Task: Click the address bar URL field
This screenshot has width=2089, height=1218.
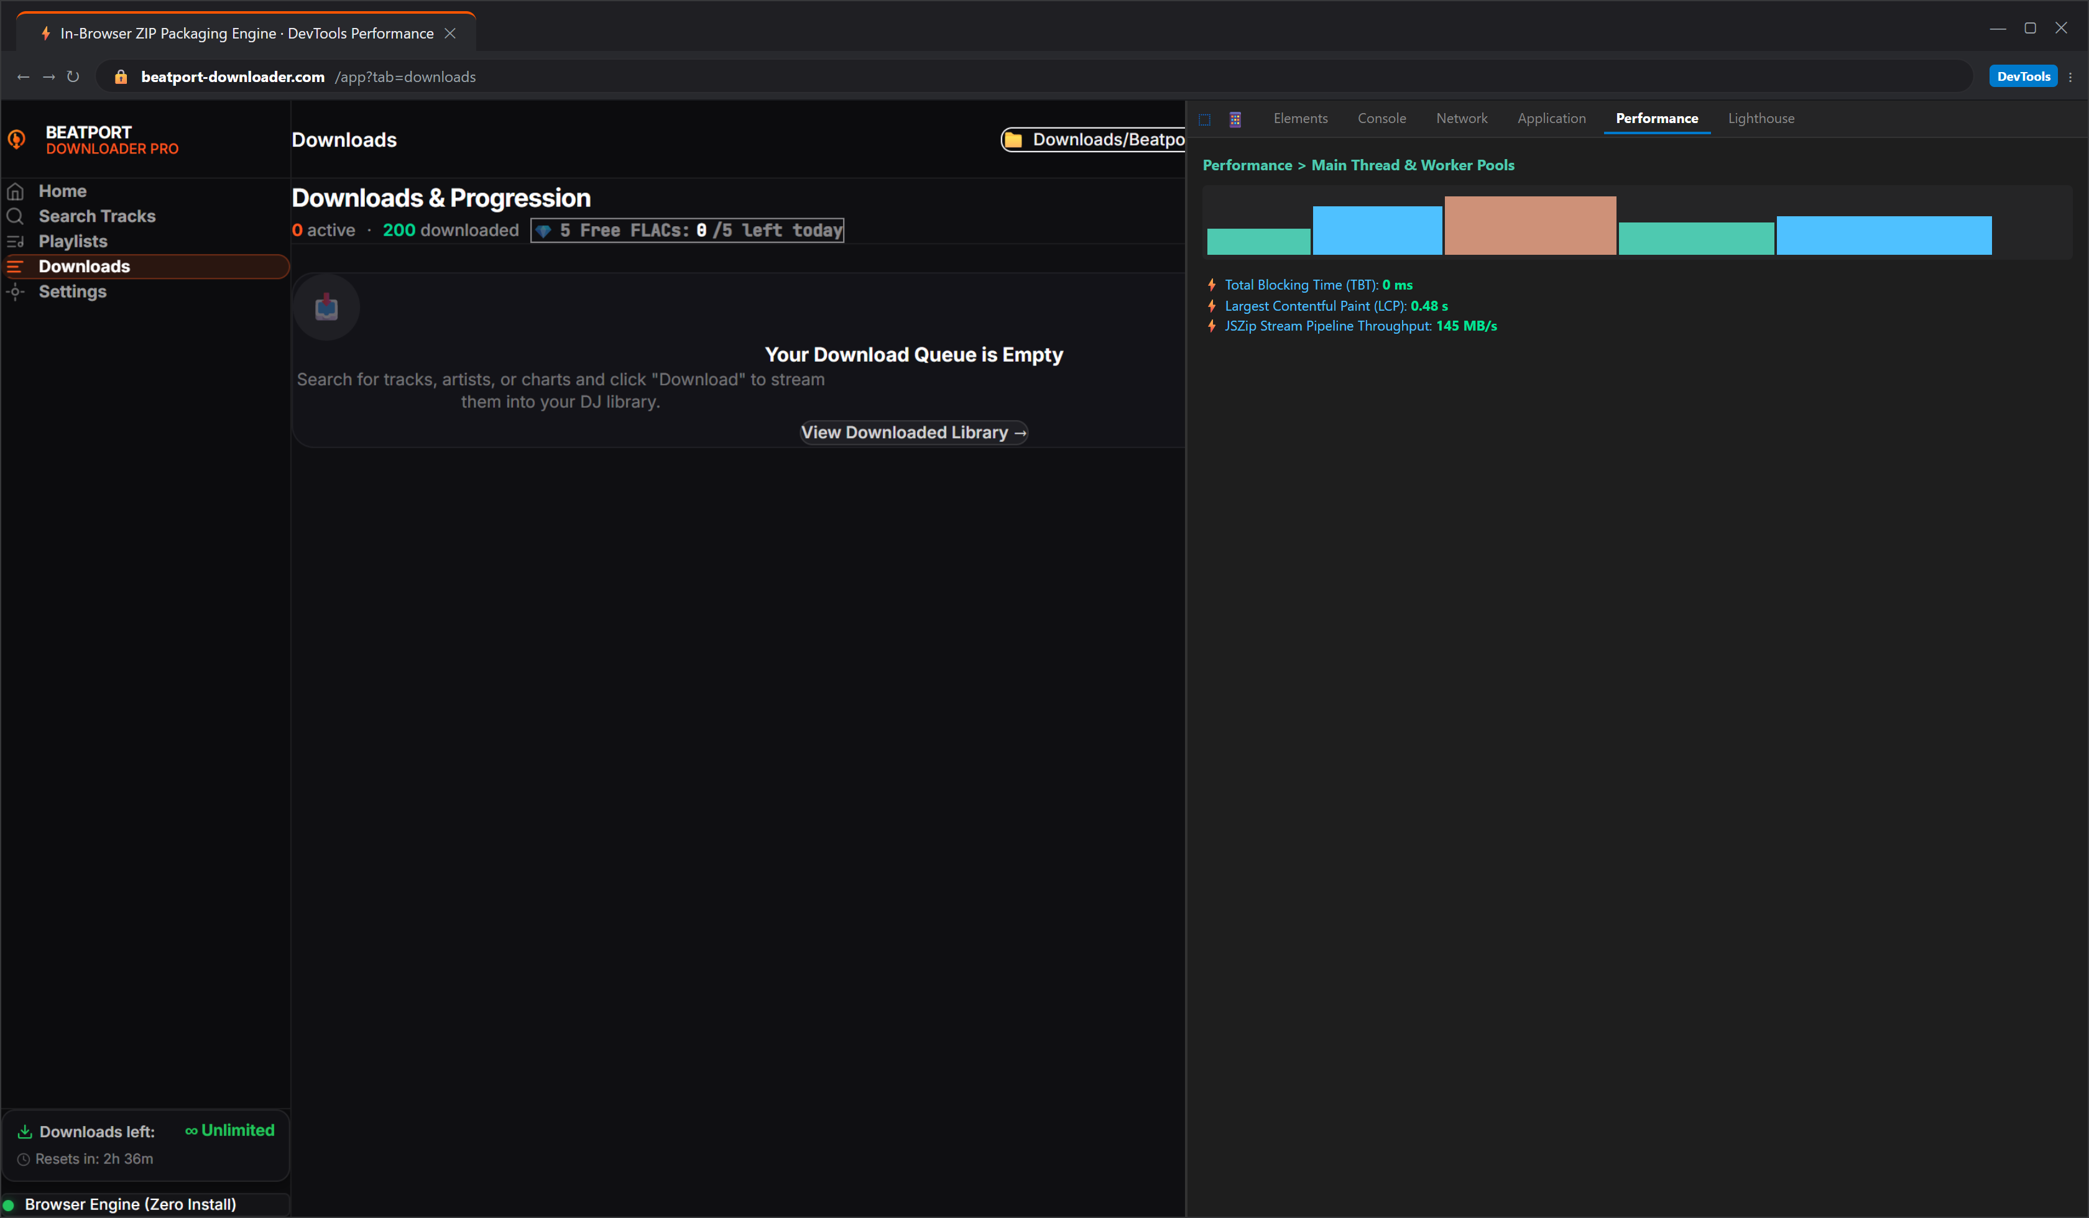Action: coord(1034,77)
